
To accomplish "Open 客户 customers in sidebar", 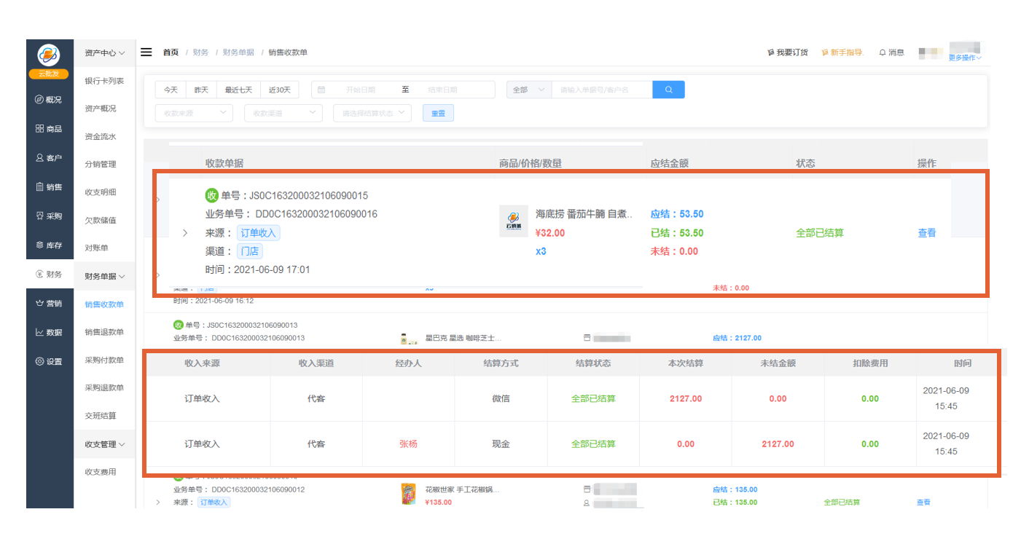I will (x=49, y=158).
